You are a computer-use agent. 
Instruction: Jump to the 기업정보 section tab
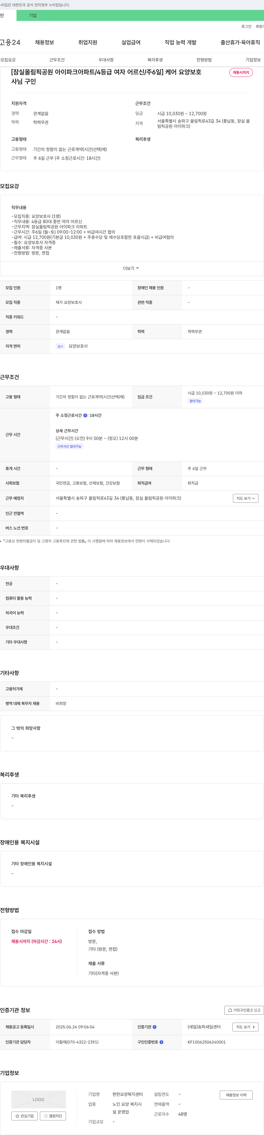pyautogui.click(x=253, y=60)
